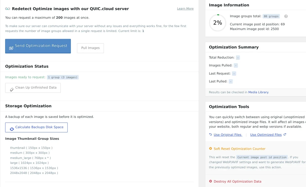Click the help question mark icon by image groups

point(286,16)
